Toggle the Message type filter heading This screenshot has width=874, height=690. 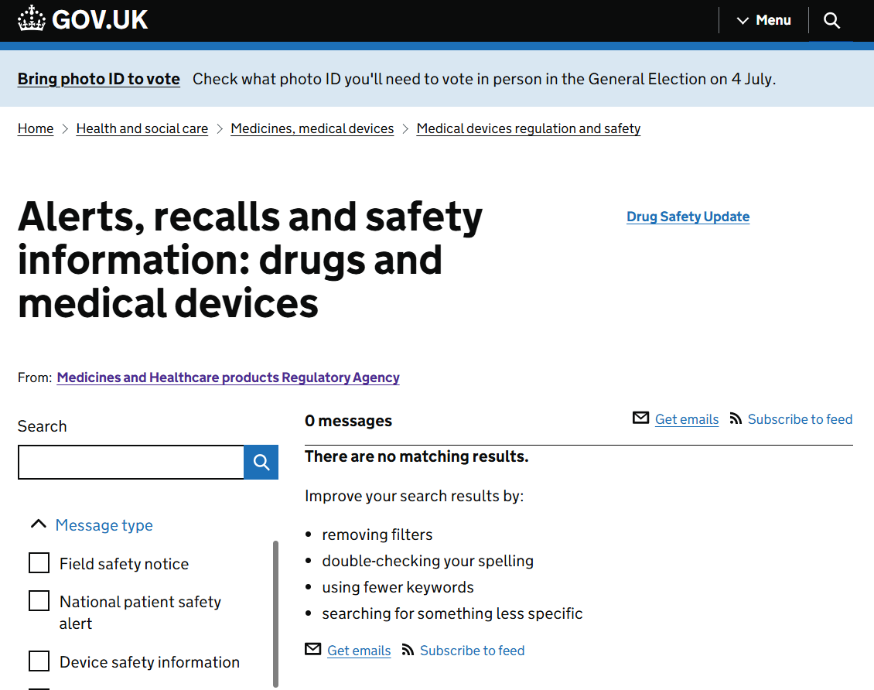pyautogui.click(x=104, y=525)
